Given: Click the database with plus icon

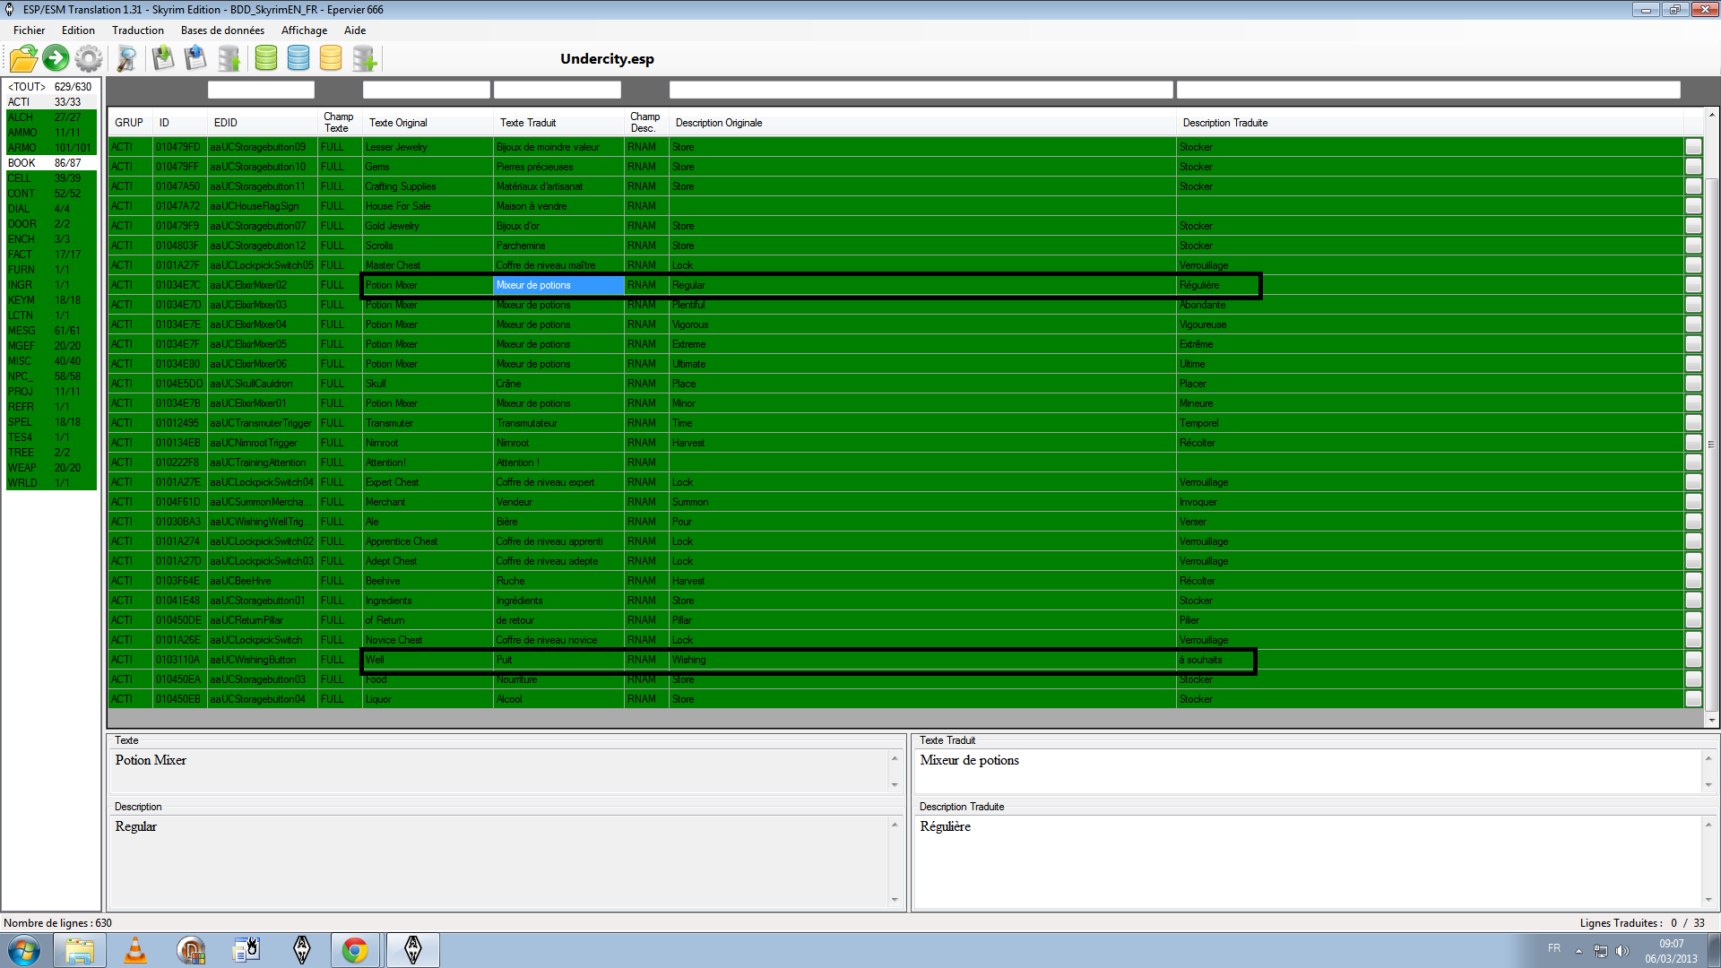Looking at the screenshot, I should 365,59.
